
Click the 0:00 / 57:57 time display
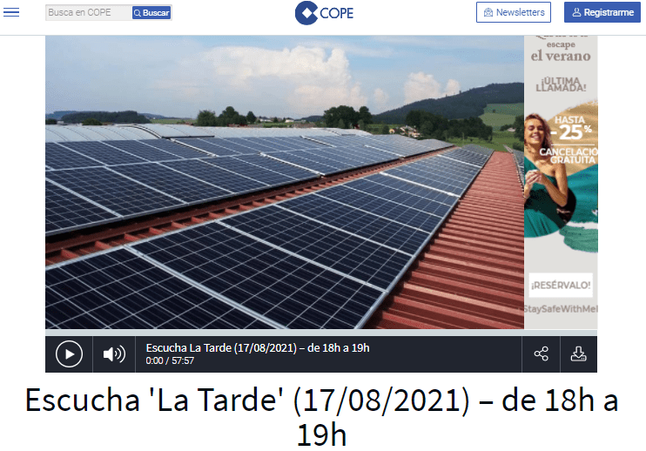coord(170,360)
